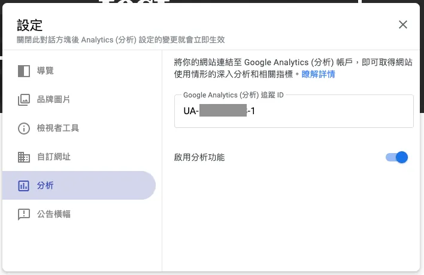Click the 分析 chart icon
The width and height of the screenshot is (424, 275).
coord(24,185)
